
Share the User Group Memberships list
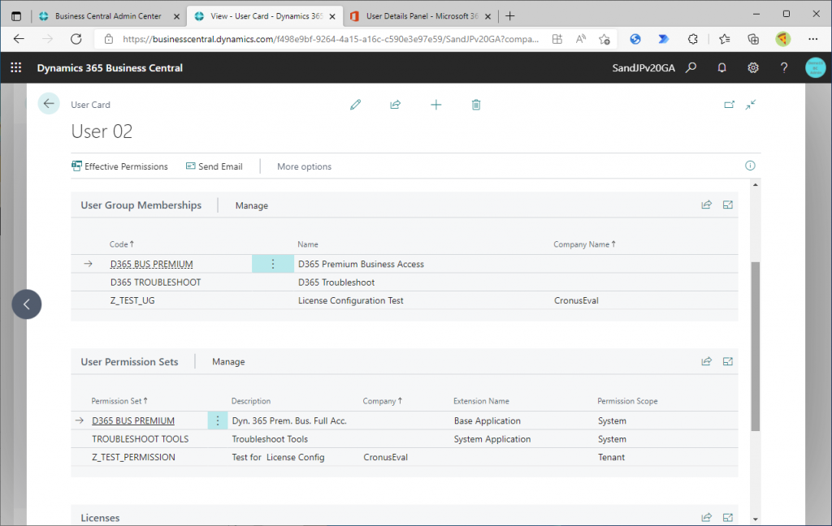click(706, 205)
